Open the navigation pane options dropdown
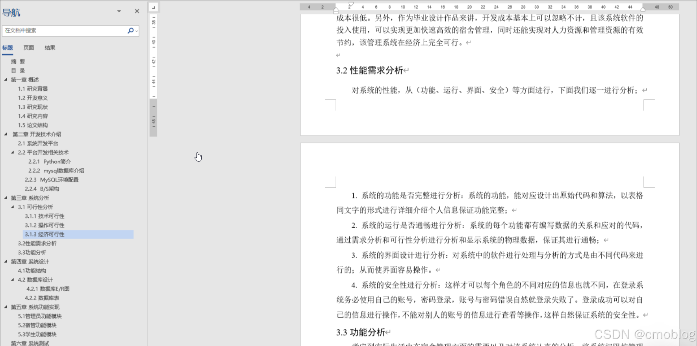The height and width of the screenshot is (346, 697). point(119,11)
